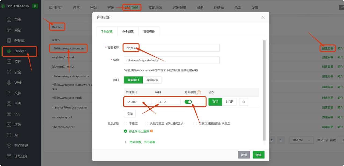This screenshot has width=344, height=166.
Task: Click the 安全 shield icon
Action: [9, 72]
